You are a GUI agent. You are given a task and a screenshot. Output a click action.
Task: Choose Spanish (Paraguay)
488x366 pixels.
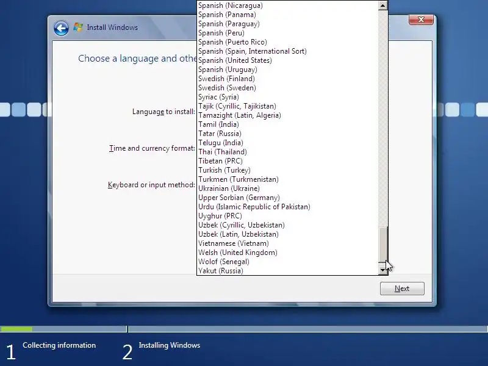click(x=288, y=24)
